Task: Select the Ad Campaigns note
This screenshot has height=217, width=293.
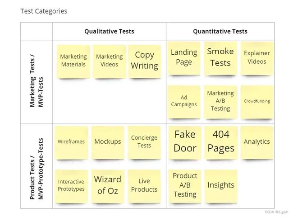Action: pos(184,102)
